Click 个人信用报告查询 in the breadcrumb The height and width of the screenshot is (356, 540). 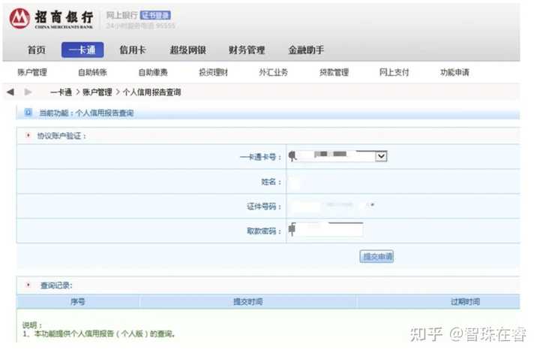[x=151, y=92]
